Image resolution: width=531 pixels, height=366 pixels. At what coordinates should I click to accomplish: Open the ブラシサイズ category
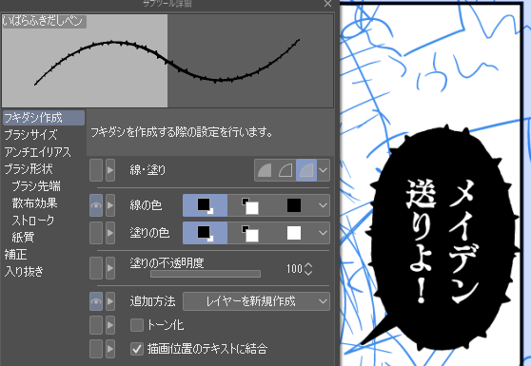tap(30, 135)
